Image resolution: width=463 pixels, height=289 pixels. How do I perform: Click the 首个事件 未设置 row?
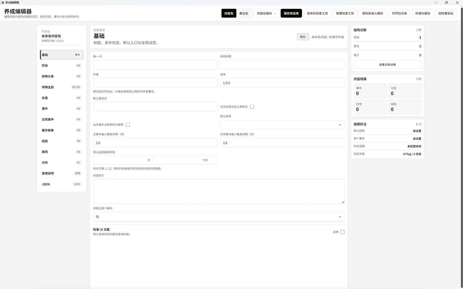(387, 139)
